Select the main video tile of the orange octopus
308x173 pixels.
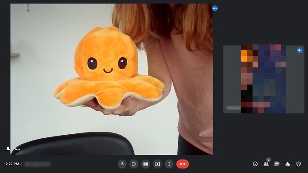tap(112, 79)
